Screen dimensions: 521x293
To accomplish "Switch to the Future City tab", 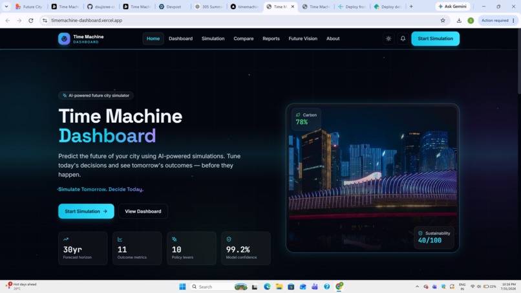I will point(29,6).
